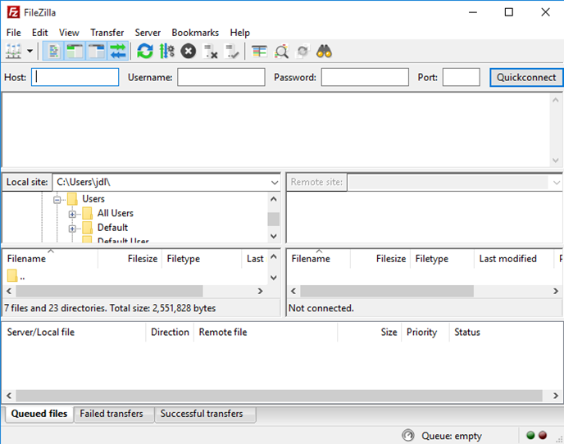
Task: Toggle transfer queue display
Action: coord(118,51)
